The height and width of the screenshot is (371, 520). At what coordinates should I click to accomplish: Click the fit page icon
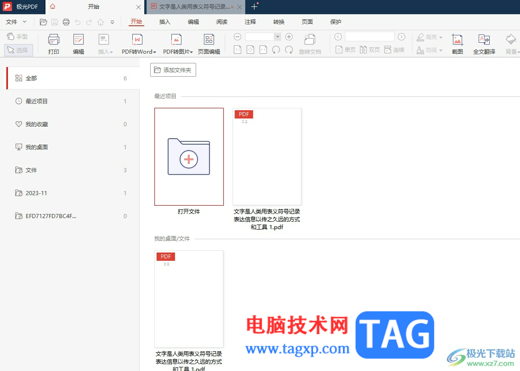pyautogui.click(x=250, y=50)
